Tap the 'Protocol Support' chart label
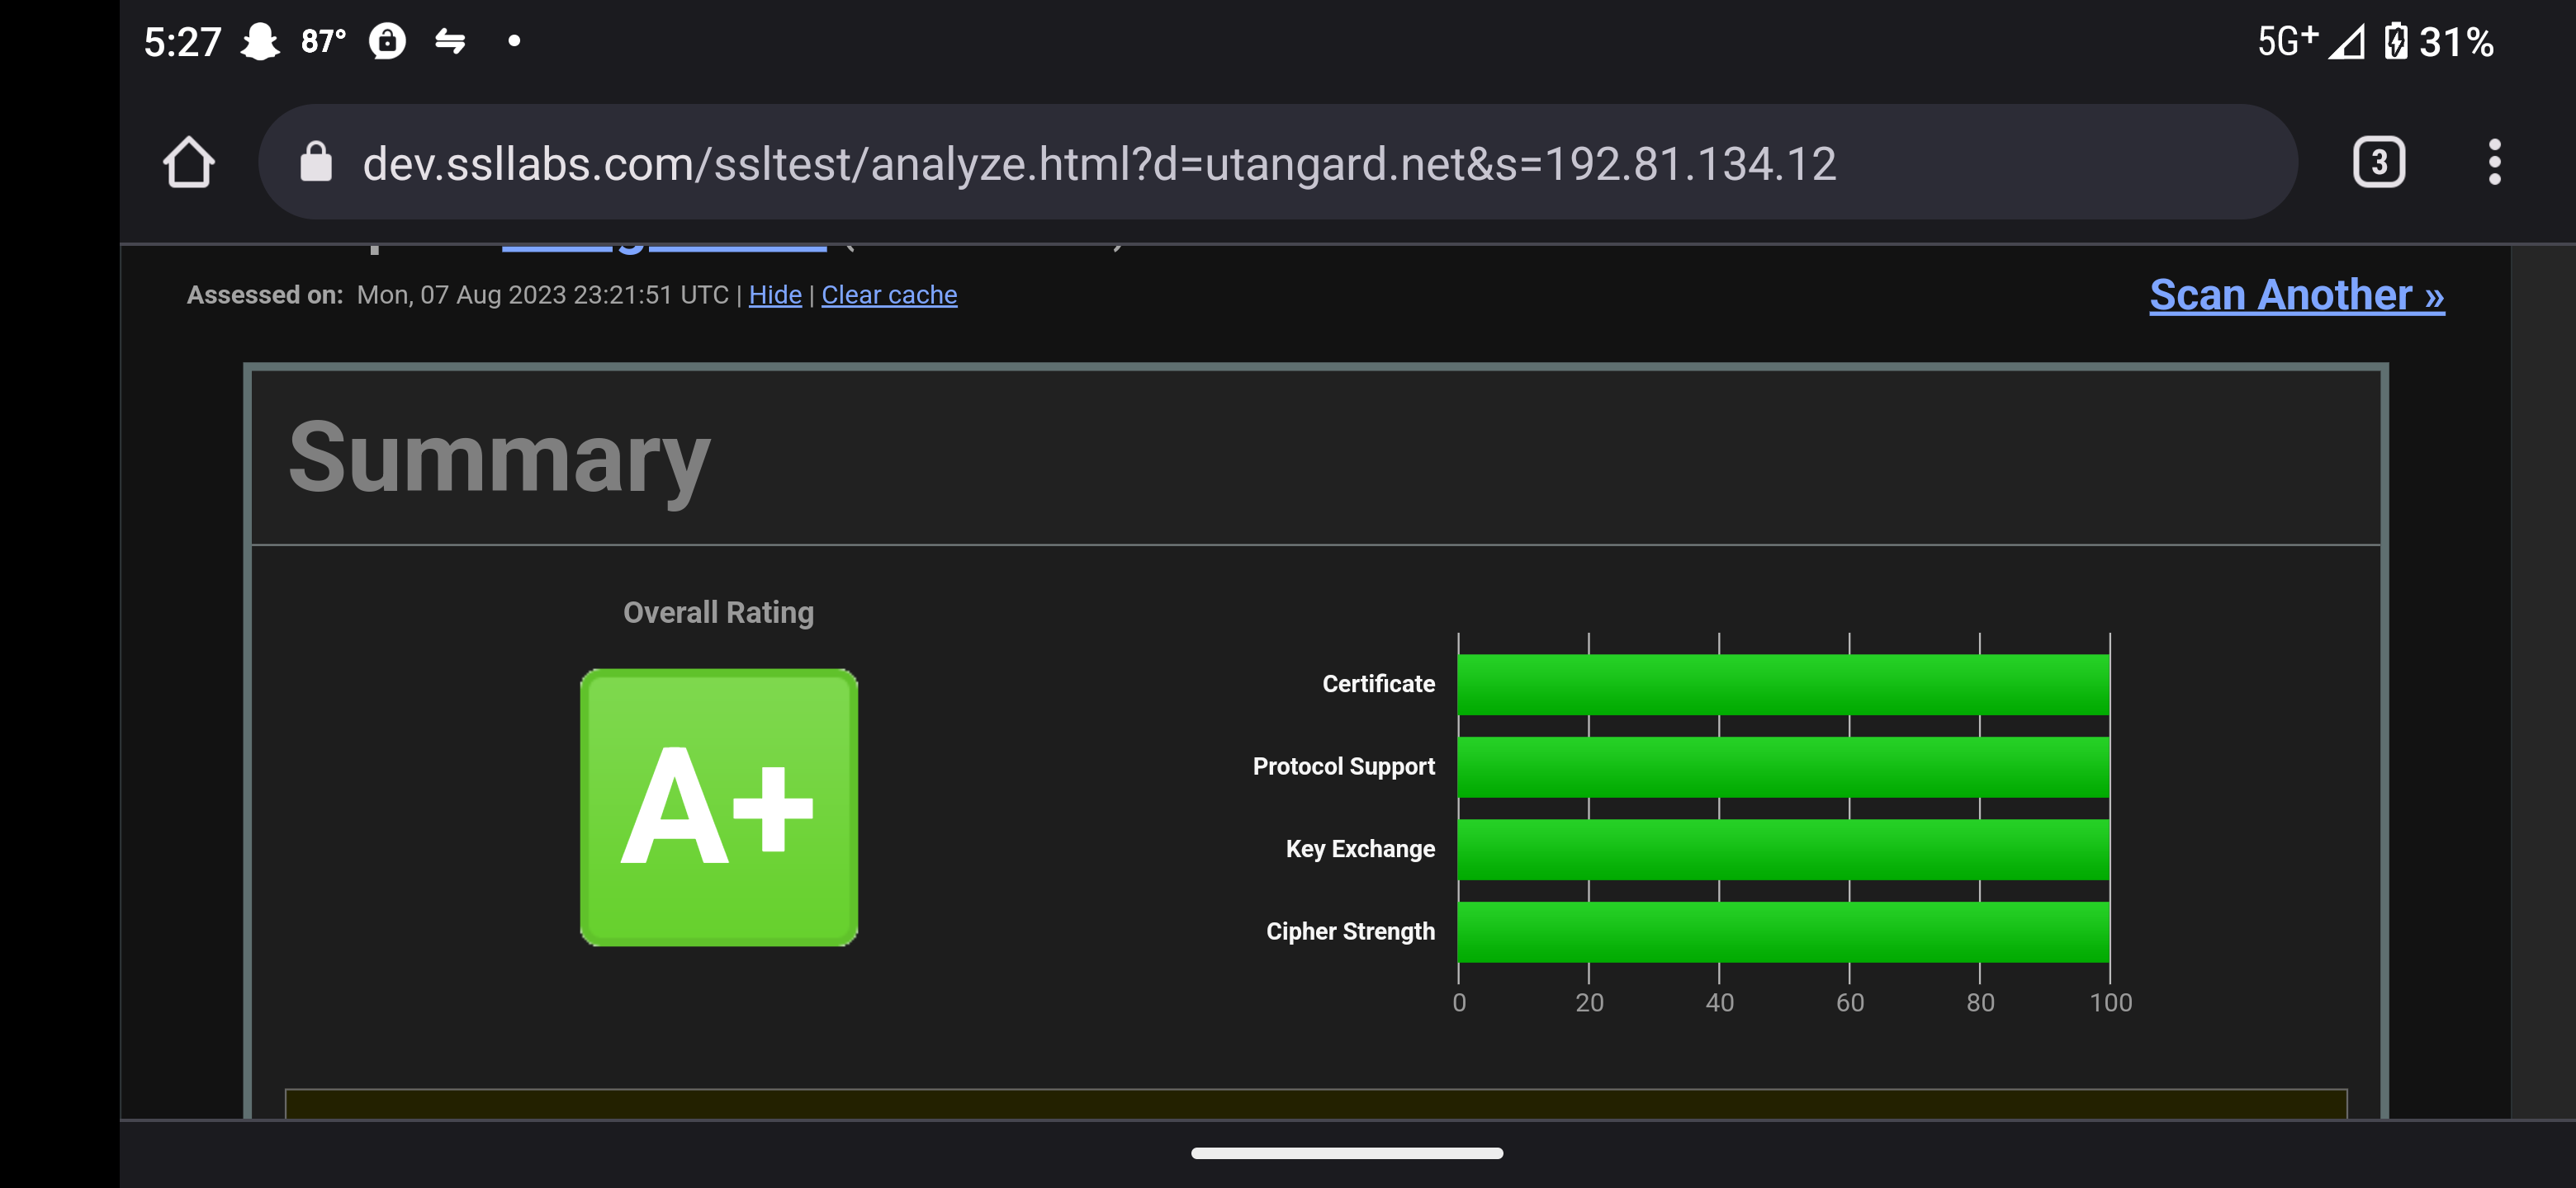Viewport: 2576px width, 1188px height. [x=1343, y=766]
